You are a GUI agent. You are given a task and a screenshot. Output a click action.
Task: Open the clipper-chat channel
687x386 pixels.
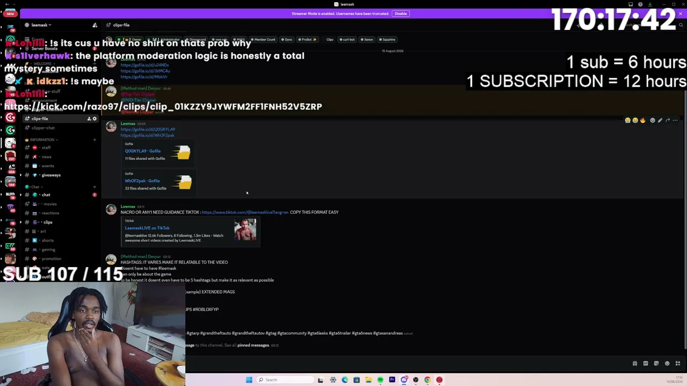pyautogui.click(x=60, y=128)
